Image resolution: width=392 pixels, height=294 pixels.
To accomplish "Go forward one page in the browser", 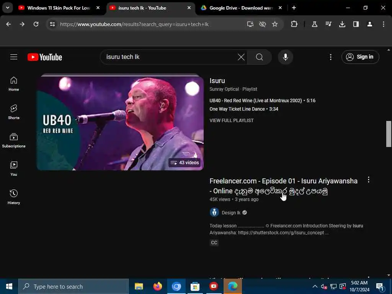I will coord(22,24).
